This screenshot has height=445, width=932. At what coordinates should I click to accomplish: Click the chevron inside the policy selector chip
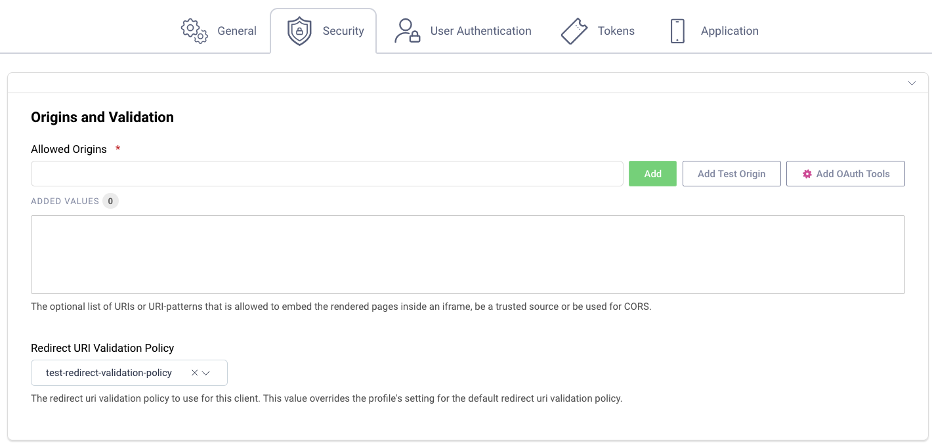(x=206, y=372)
